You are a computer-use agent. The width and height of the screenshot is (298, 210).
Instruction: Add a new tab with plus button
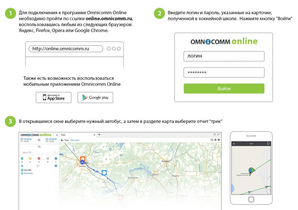click(99, 134)
